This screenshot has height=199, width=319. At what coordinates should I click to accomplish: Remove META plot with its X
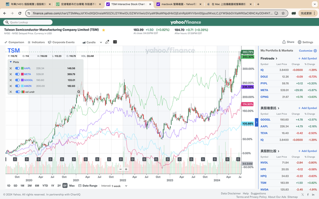click(11, 74)
